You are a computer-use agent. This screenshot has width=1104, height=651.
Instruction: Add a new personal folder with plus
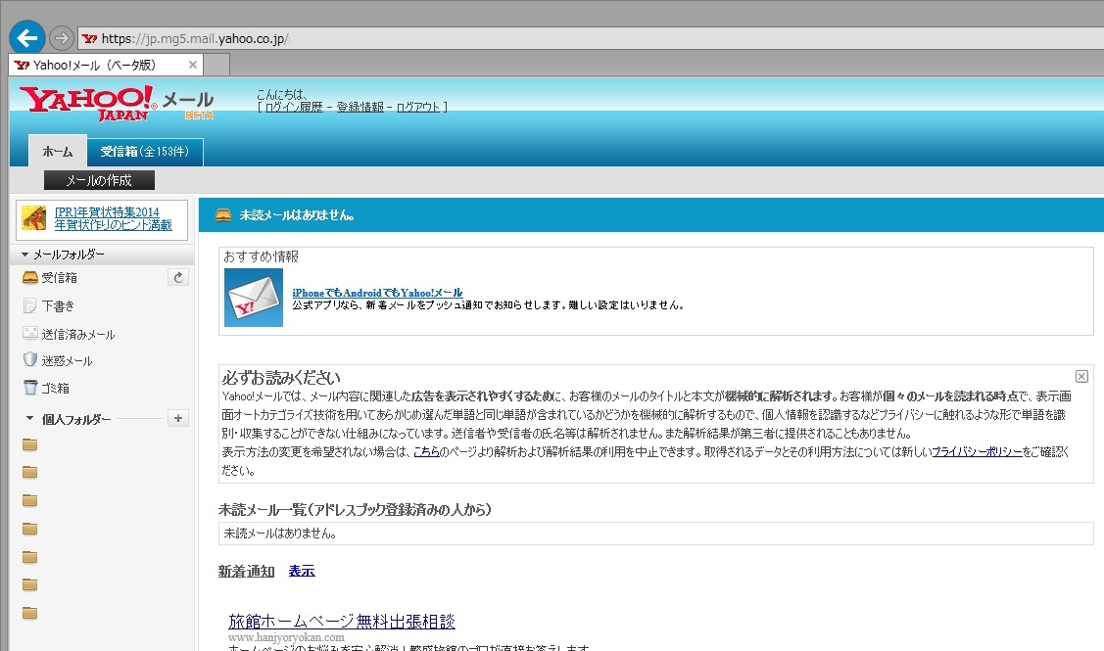click(x=178, y=418)
